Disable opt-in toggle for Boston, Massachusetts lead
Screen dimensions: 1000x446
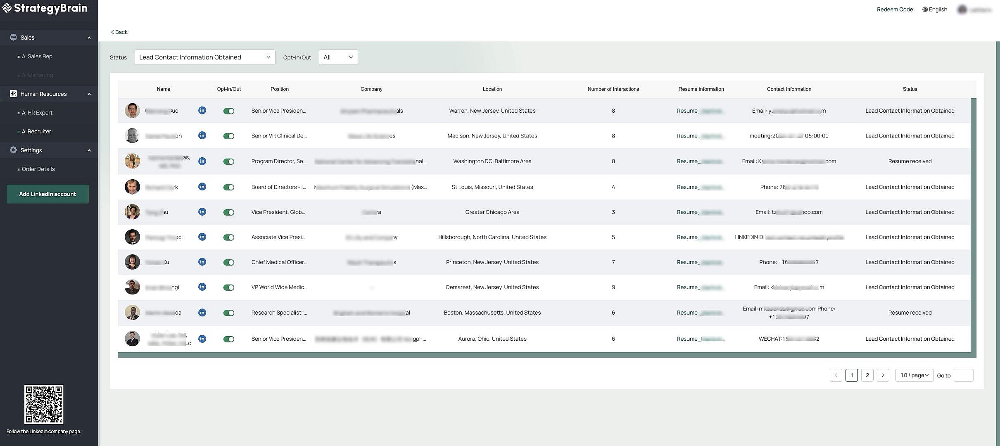pyautogui.click(x=229, y=313)
